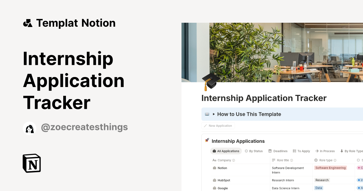Click the info icon next to Role title

pyautogui.click(x=291, y=160)
